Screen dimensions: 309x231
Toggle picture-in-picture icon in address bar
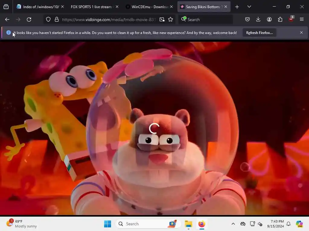(x=162, y=20)
